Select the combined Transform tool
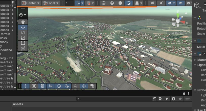Image resolution: width=206 pixels, height=111 pixels. [x=23, y=48]
